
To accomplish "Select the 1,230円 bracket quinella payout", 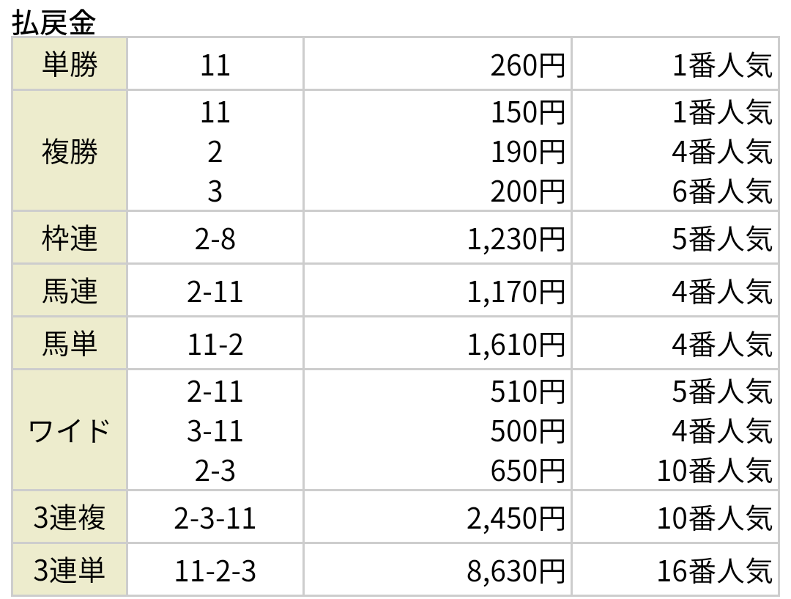I will pos(516,239).
